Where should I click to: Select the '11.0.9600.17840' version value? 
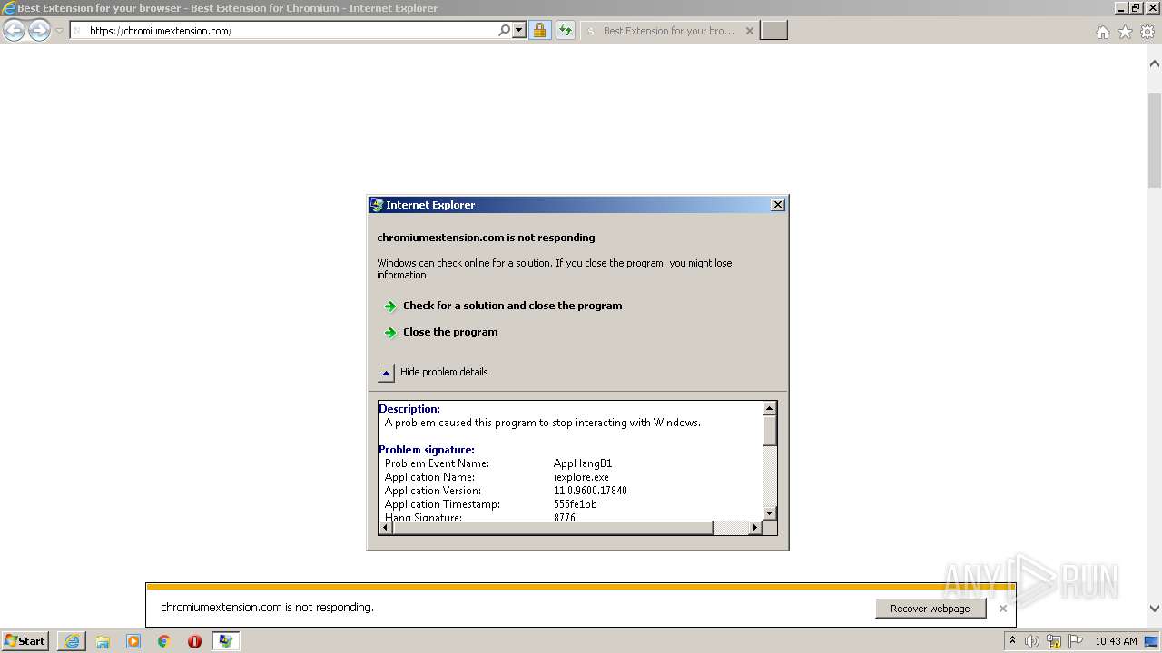(x=590, y=491)
